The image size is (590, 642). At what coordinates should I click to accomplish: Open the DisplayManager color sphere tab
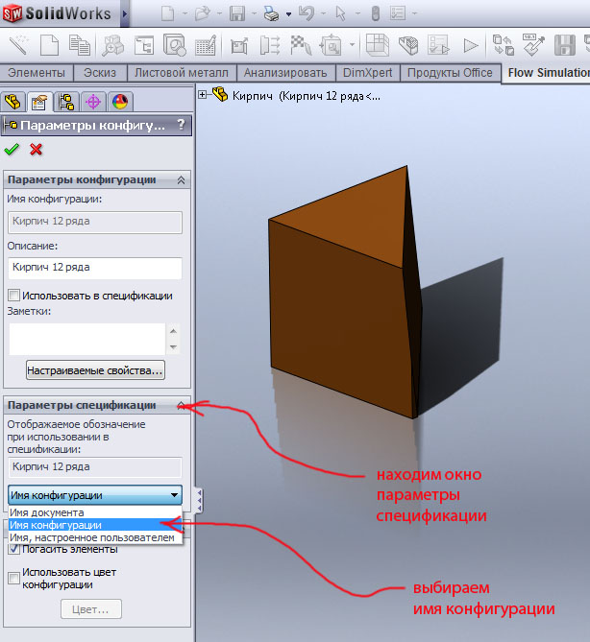(x=120, y=101)
